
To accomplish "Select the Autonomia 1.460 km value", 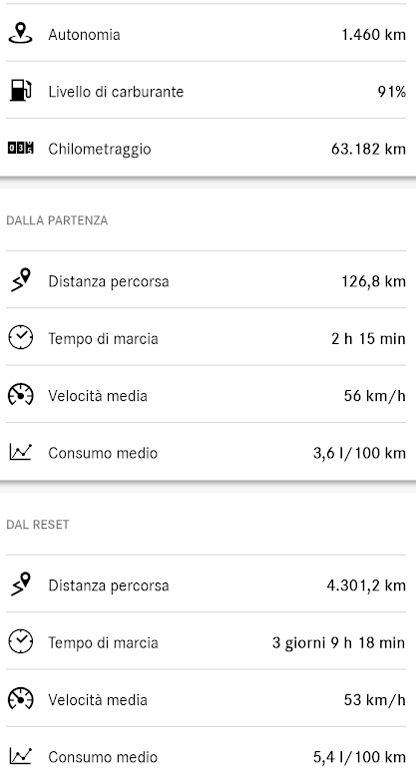I will (373, 35).
